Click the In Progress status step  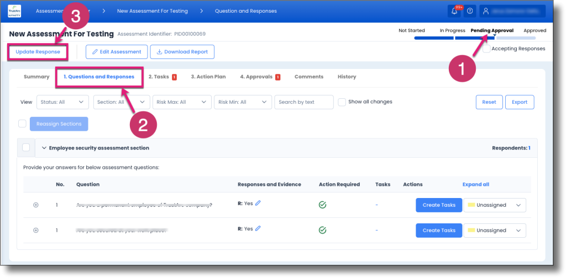pyautogui.click(x=452, y=30)
